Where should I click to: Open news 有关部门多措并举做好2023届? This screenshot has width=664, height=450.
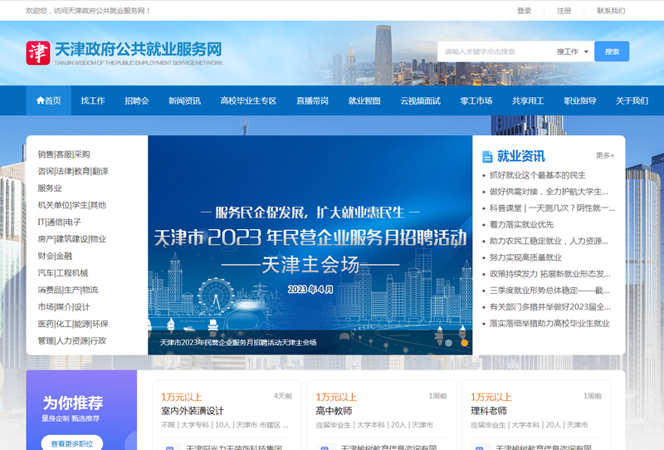point(550,307)
